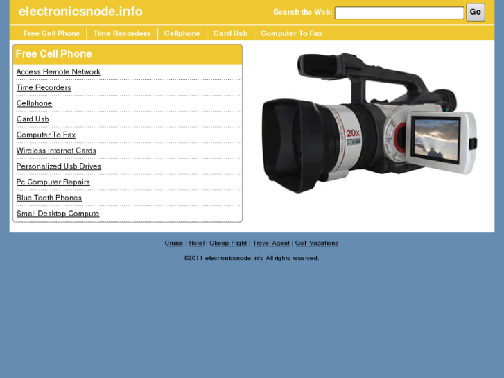
Task: Open the Time Recorders sidebar link
Action: point(44,88)
